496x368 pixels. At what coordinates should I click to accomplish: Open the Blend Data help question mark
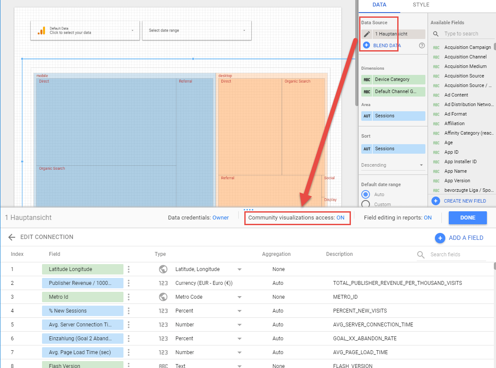(421, 45)
